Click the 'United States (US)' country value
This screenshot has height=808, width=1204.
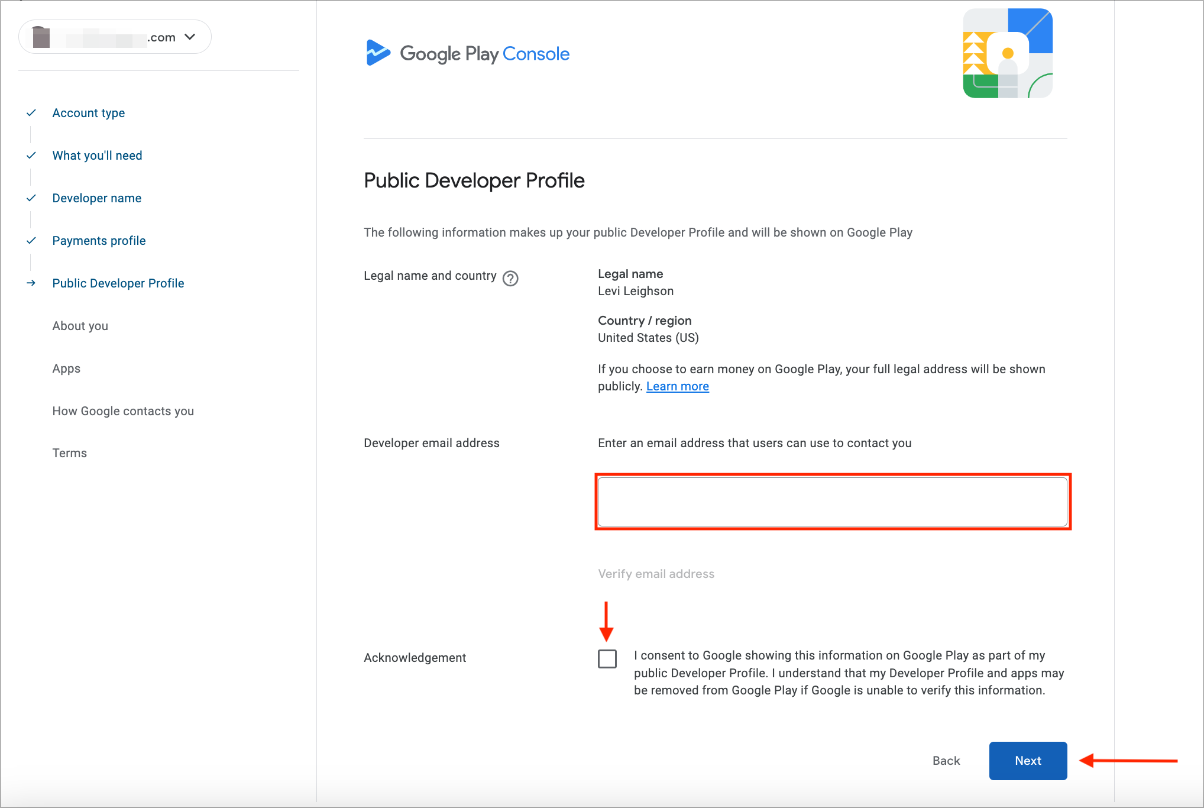pyautogui.click(x=648, y=338)
